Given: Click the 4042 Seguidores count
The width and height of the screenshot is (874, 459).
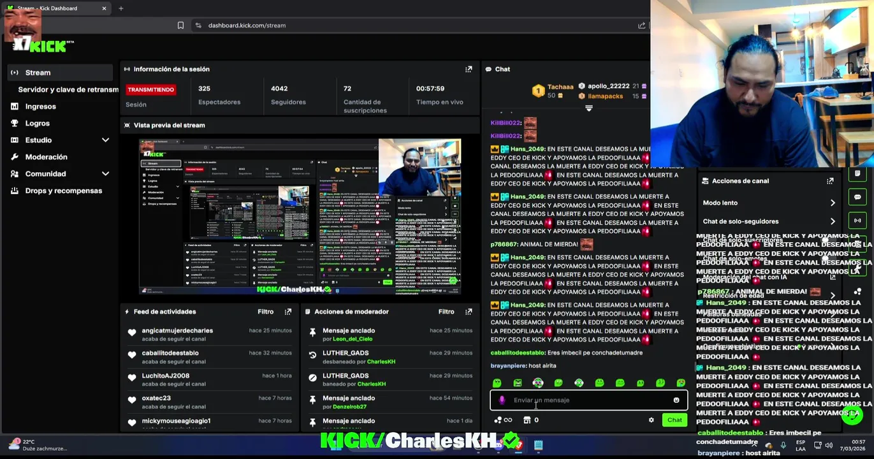Looking at the screenshot, I should (x=279, y=89).
